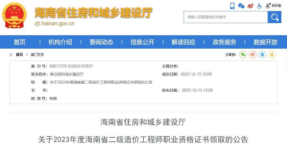The width and height of the screenshot is (287, 147).
Task: Share to WeChat via green circle icon
Action: (243, 55)
